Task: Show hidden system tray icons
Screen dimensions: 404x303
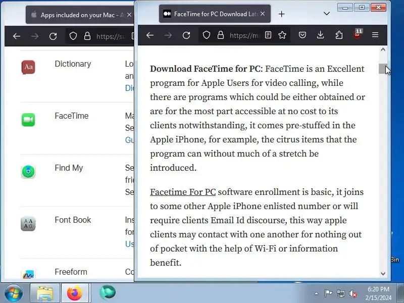Action: tap(317, 293)
